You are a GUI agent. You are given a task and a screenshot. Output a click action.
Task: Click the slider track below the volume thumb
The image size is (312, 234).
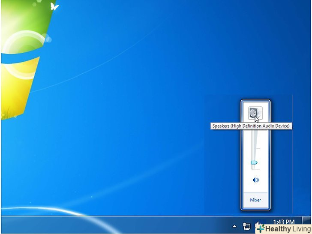point(254,168)
